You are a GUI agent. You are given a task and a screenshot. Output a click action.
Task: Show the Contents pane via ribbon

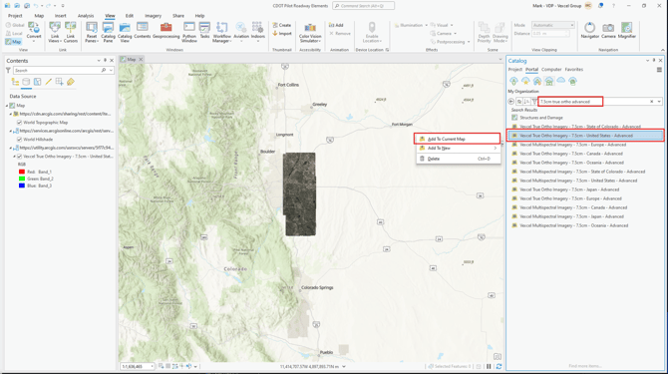143,31
